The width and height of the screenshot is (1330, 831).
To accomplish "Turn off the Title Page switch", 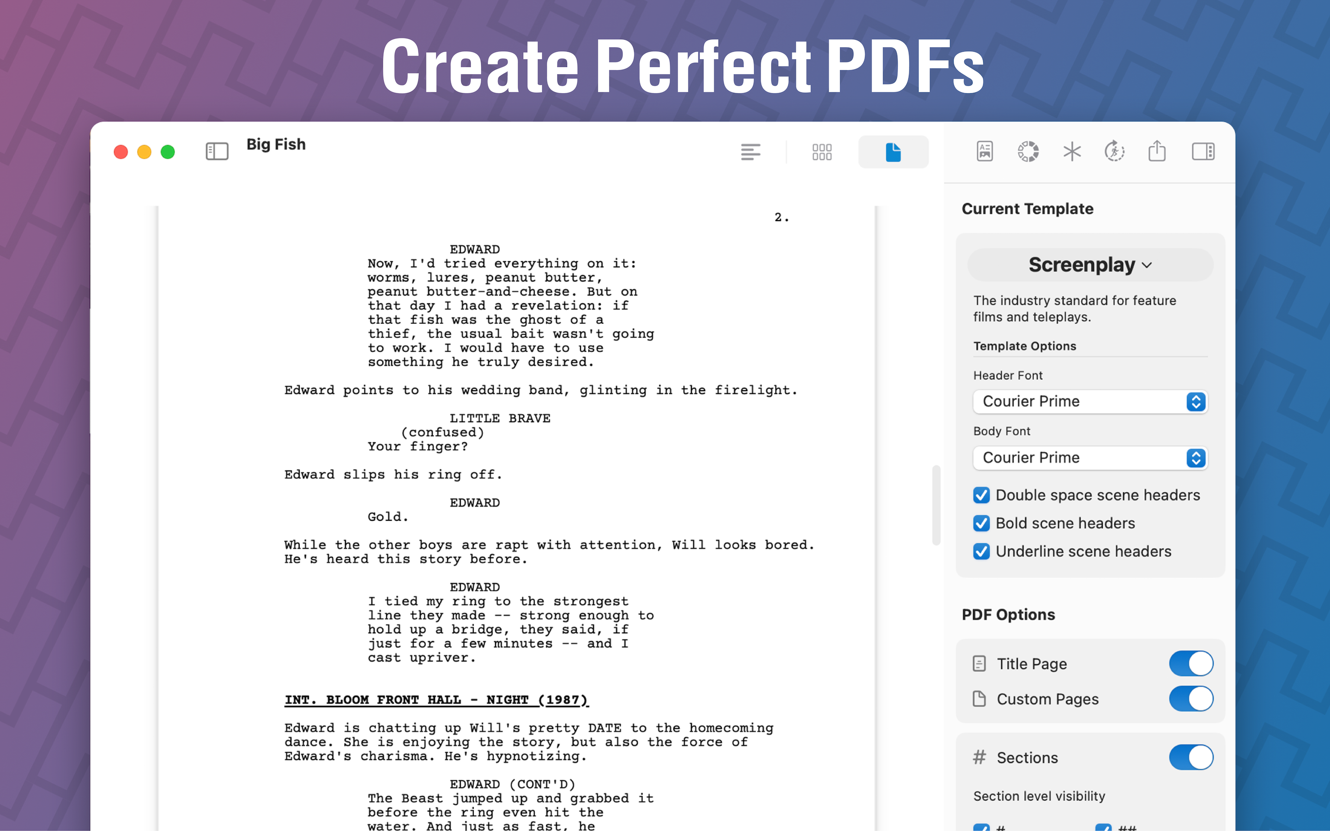I will (1191, 663).
